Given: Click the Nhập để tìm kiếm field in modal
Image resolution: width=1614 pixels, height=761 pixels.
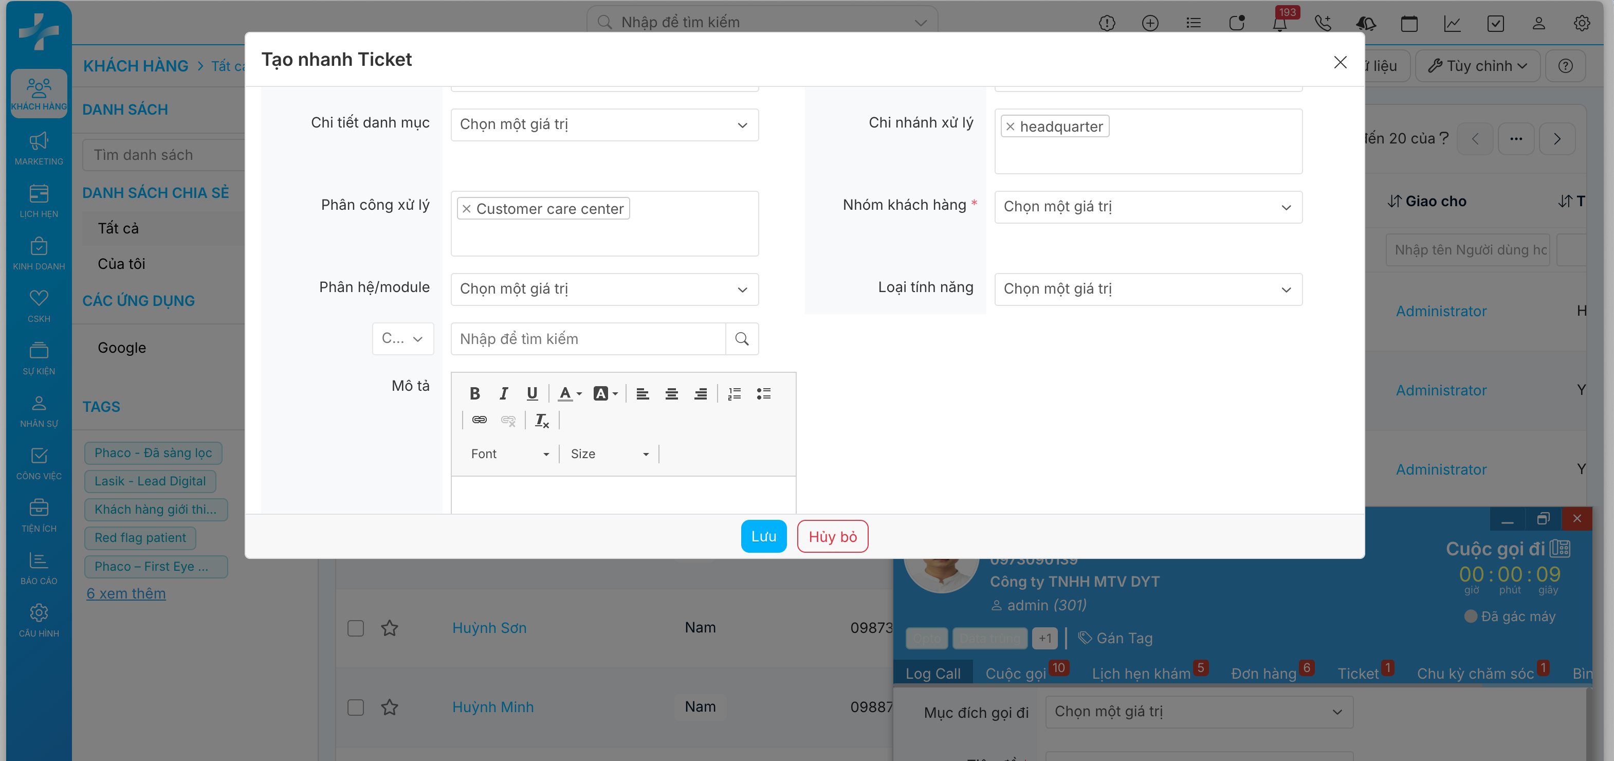Looking at the screenshot, I should click(588, 339).
